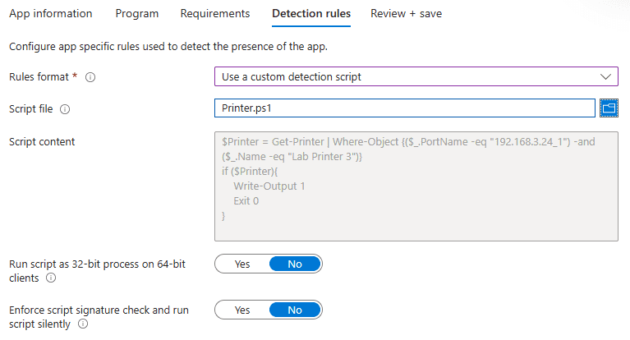Screen dimensions: 630x340
Task: Go to the Requirements tab
Action: [x=215, y=14]
